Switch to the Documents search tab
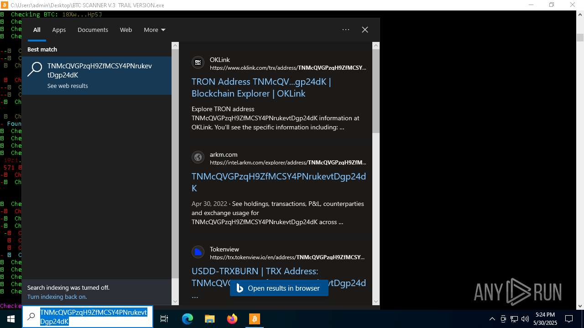584x328 pixels. (93, 30)
